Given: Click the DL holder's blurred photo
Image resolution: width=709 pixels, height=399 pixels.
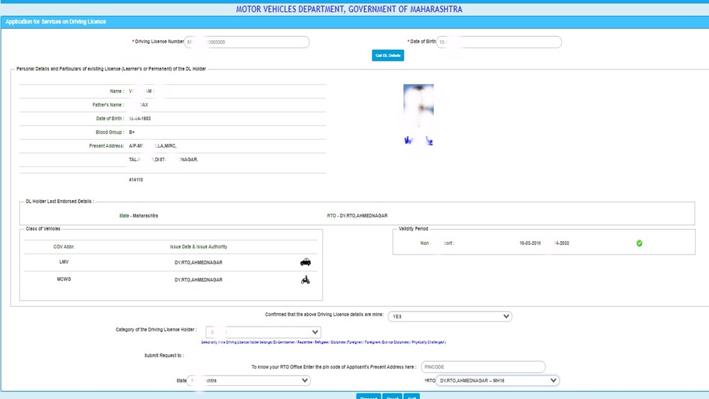Looking at the screenshot, I should tap(418, 106).
